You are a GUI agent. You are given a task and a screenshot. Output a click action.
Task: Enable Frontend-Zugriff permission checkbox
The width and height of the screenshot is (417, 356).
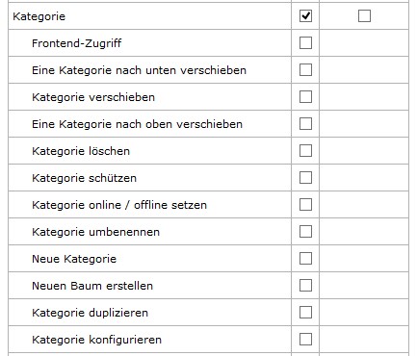click(x=305, y=42)
